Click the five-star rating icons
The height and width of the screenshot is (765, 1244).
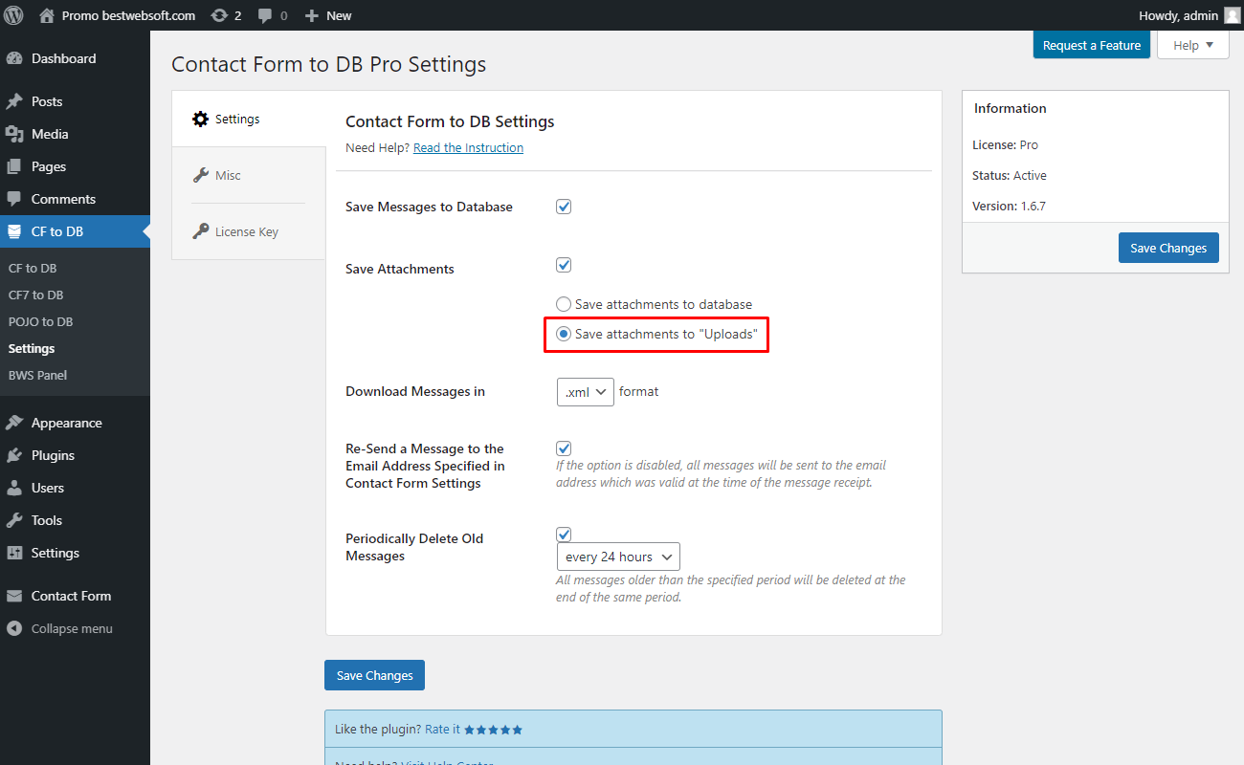coord(494,730)
